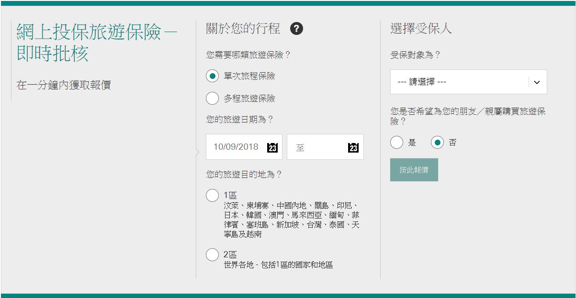
Task: Choose the 1區 destination radio button
Action: [x=212, y=195]
